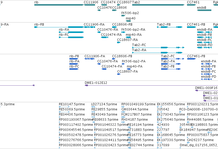Click the CG10474 gene label

coord(108,2)
